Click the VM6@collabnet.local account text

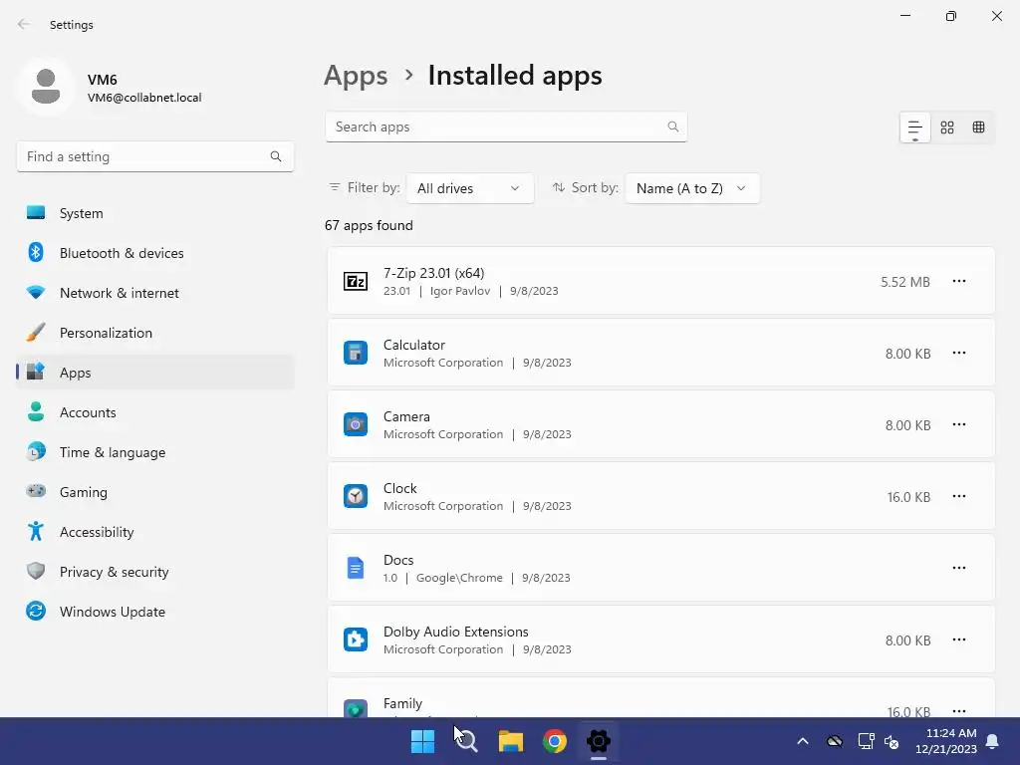point(144,98)
